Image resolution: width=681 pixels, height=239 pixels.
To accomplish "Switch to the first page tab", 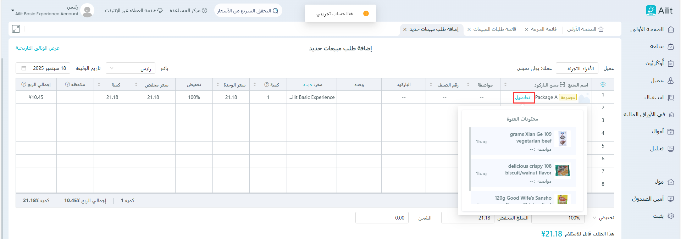I will pos(585,29).
